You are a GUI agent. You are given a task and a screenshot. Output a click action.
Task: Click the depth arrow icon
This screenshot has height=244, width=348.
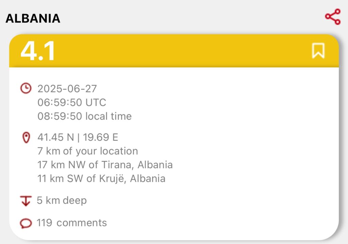(26, 201)
